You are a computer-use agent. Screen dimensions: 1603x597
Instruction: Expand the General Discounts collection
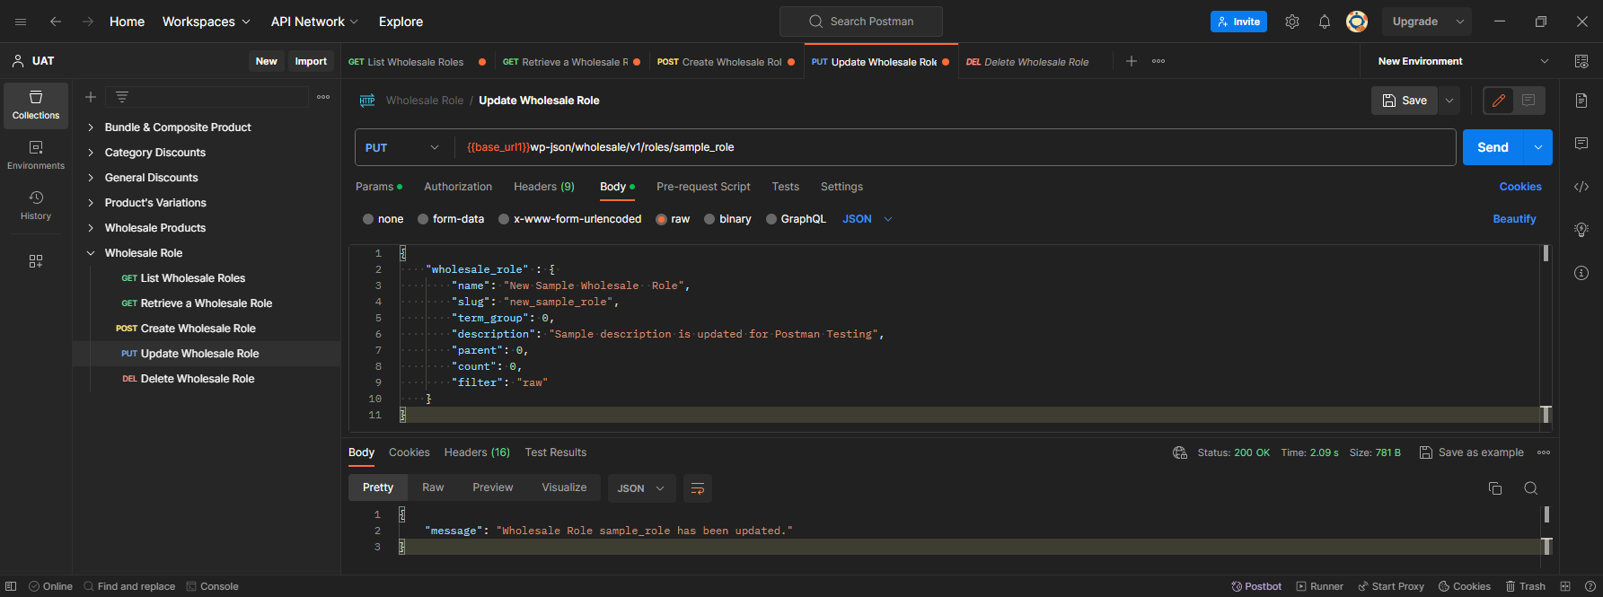[x=91, y=178]
